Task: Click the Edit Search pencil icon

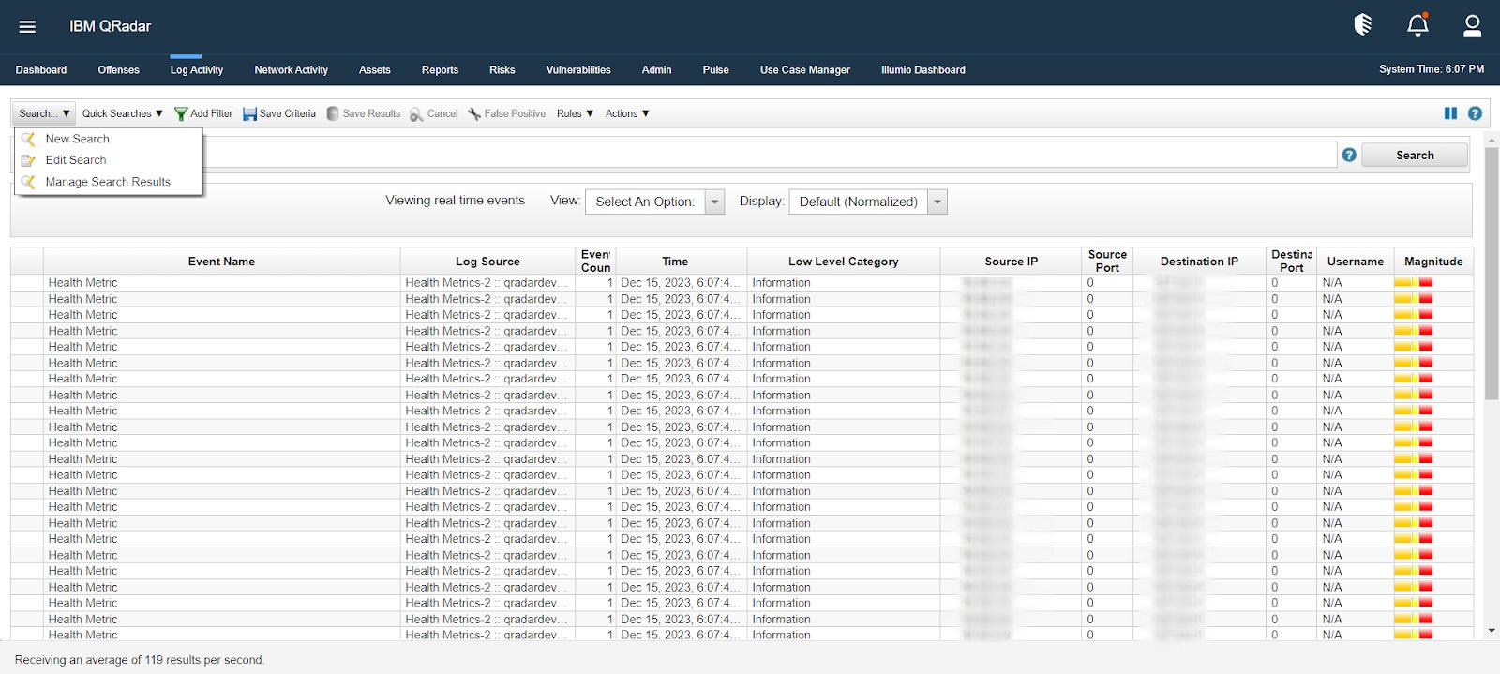Action: (x=28, y=160)
